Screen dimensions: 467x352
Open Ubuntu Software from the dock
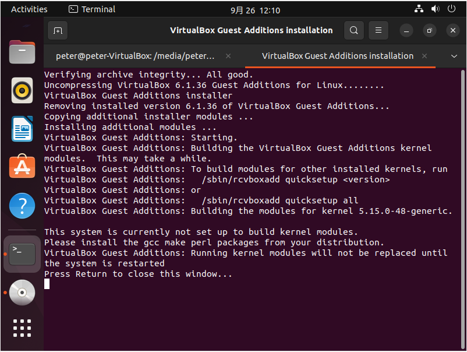tap(22, 166)
